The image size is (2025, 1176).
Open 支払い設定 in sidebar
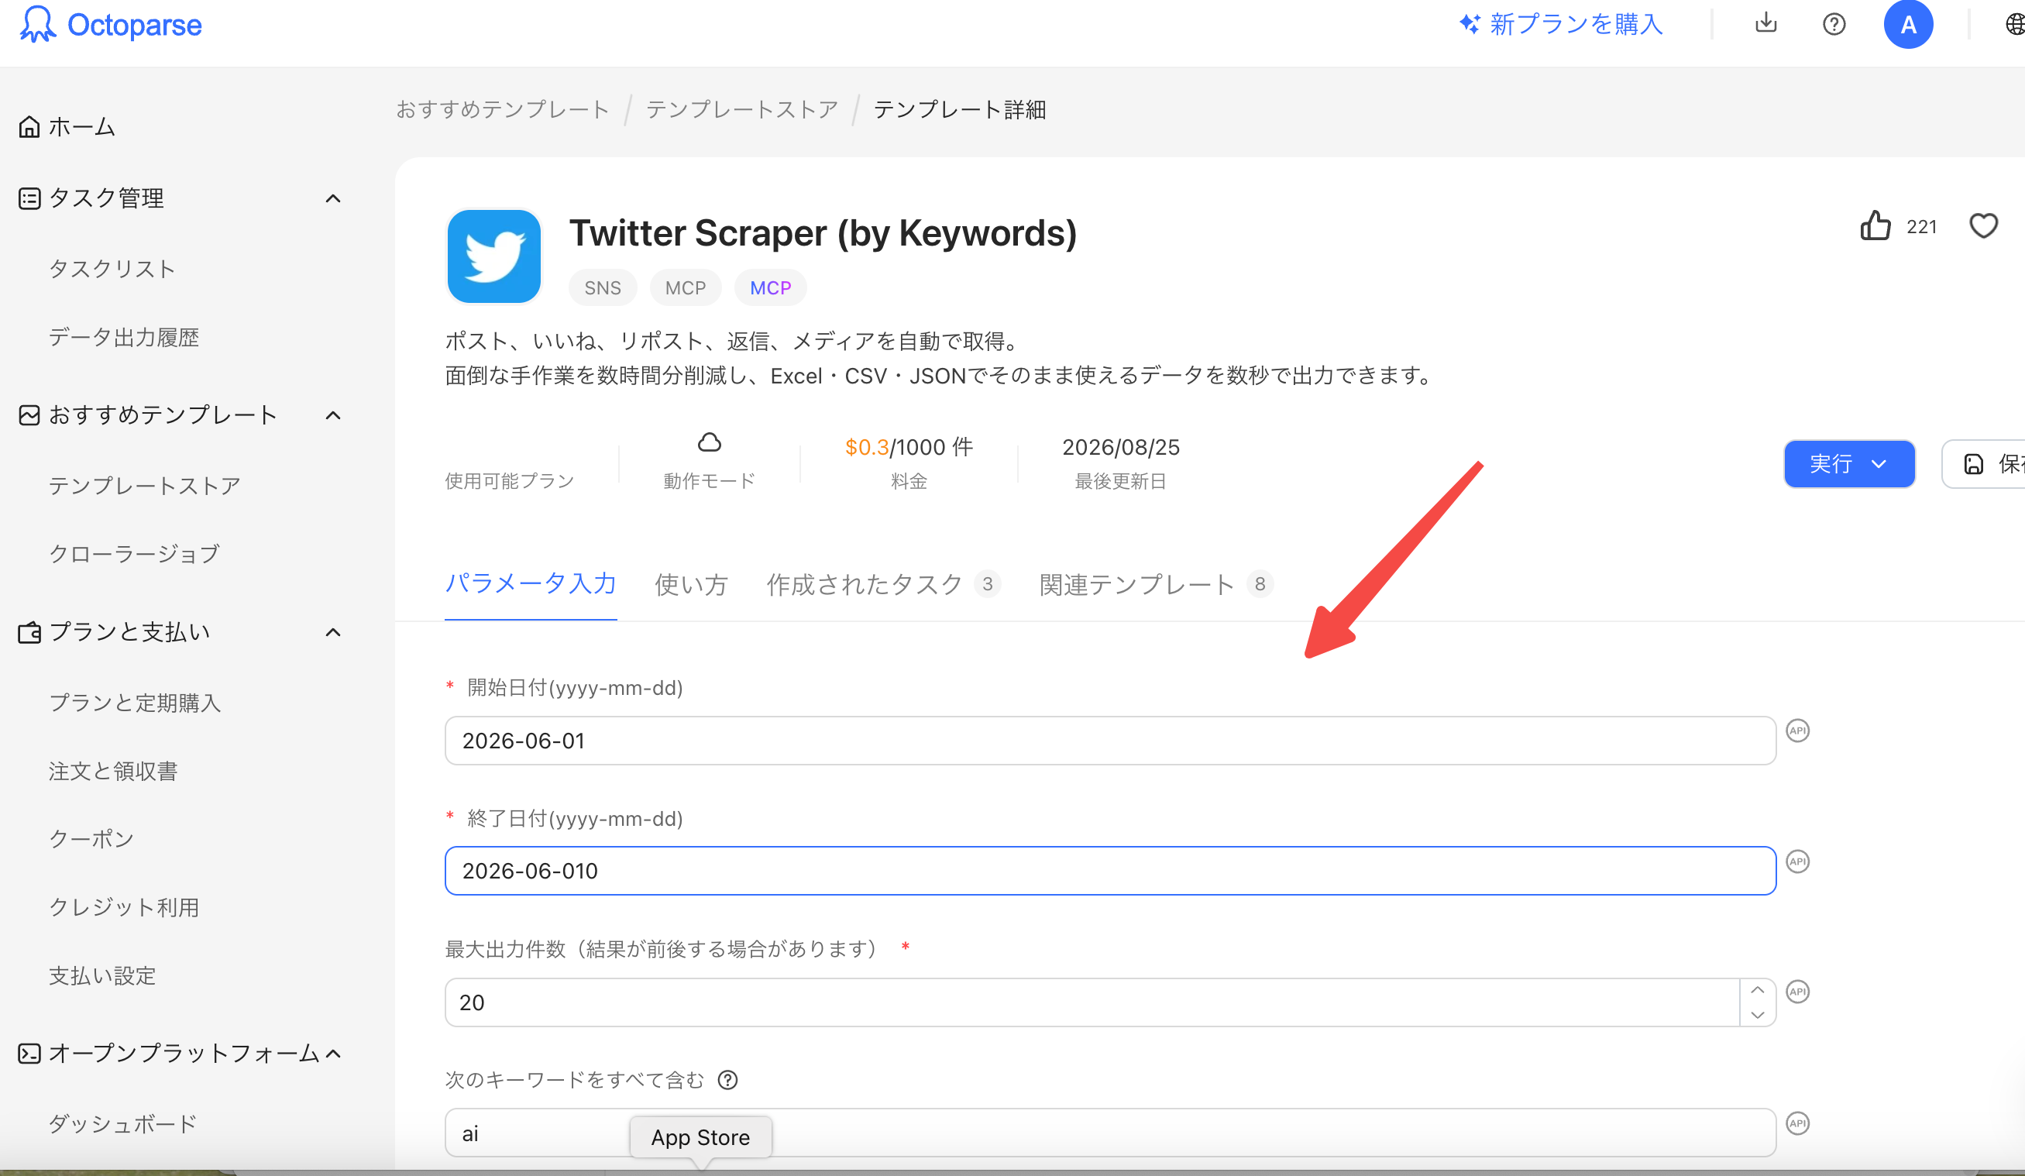(102, 976)
